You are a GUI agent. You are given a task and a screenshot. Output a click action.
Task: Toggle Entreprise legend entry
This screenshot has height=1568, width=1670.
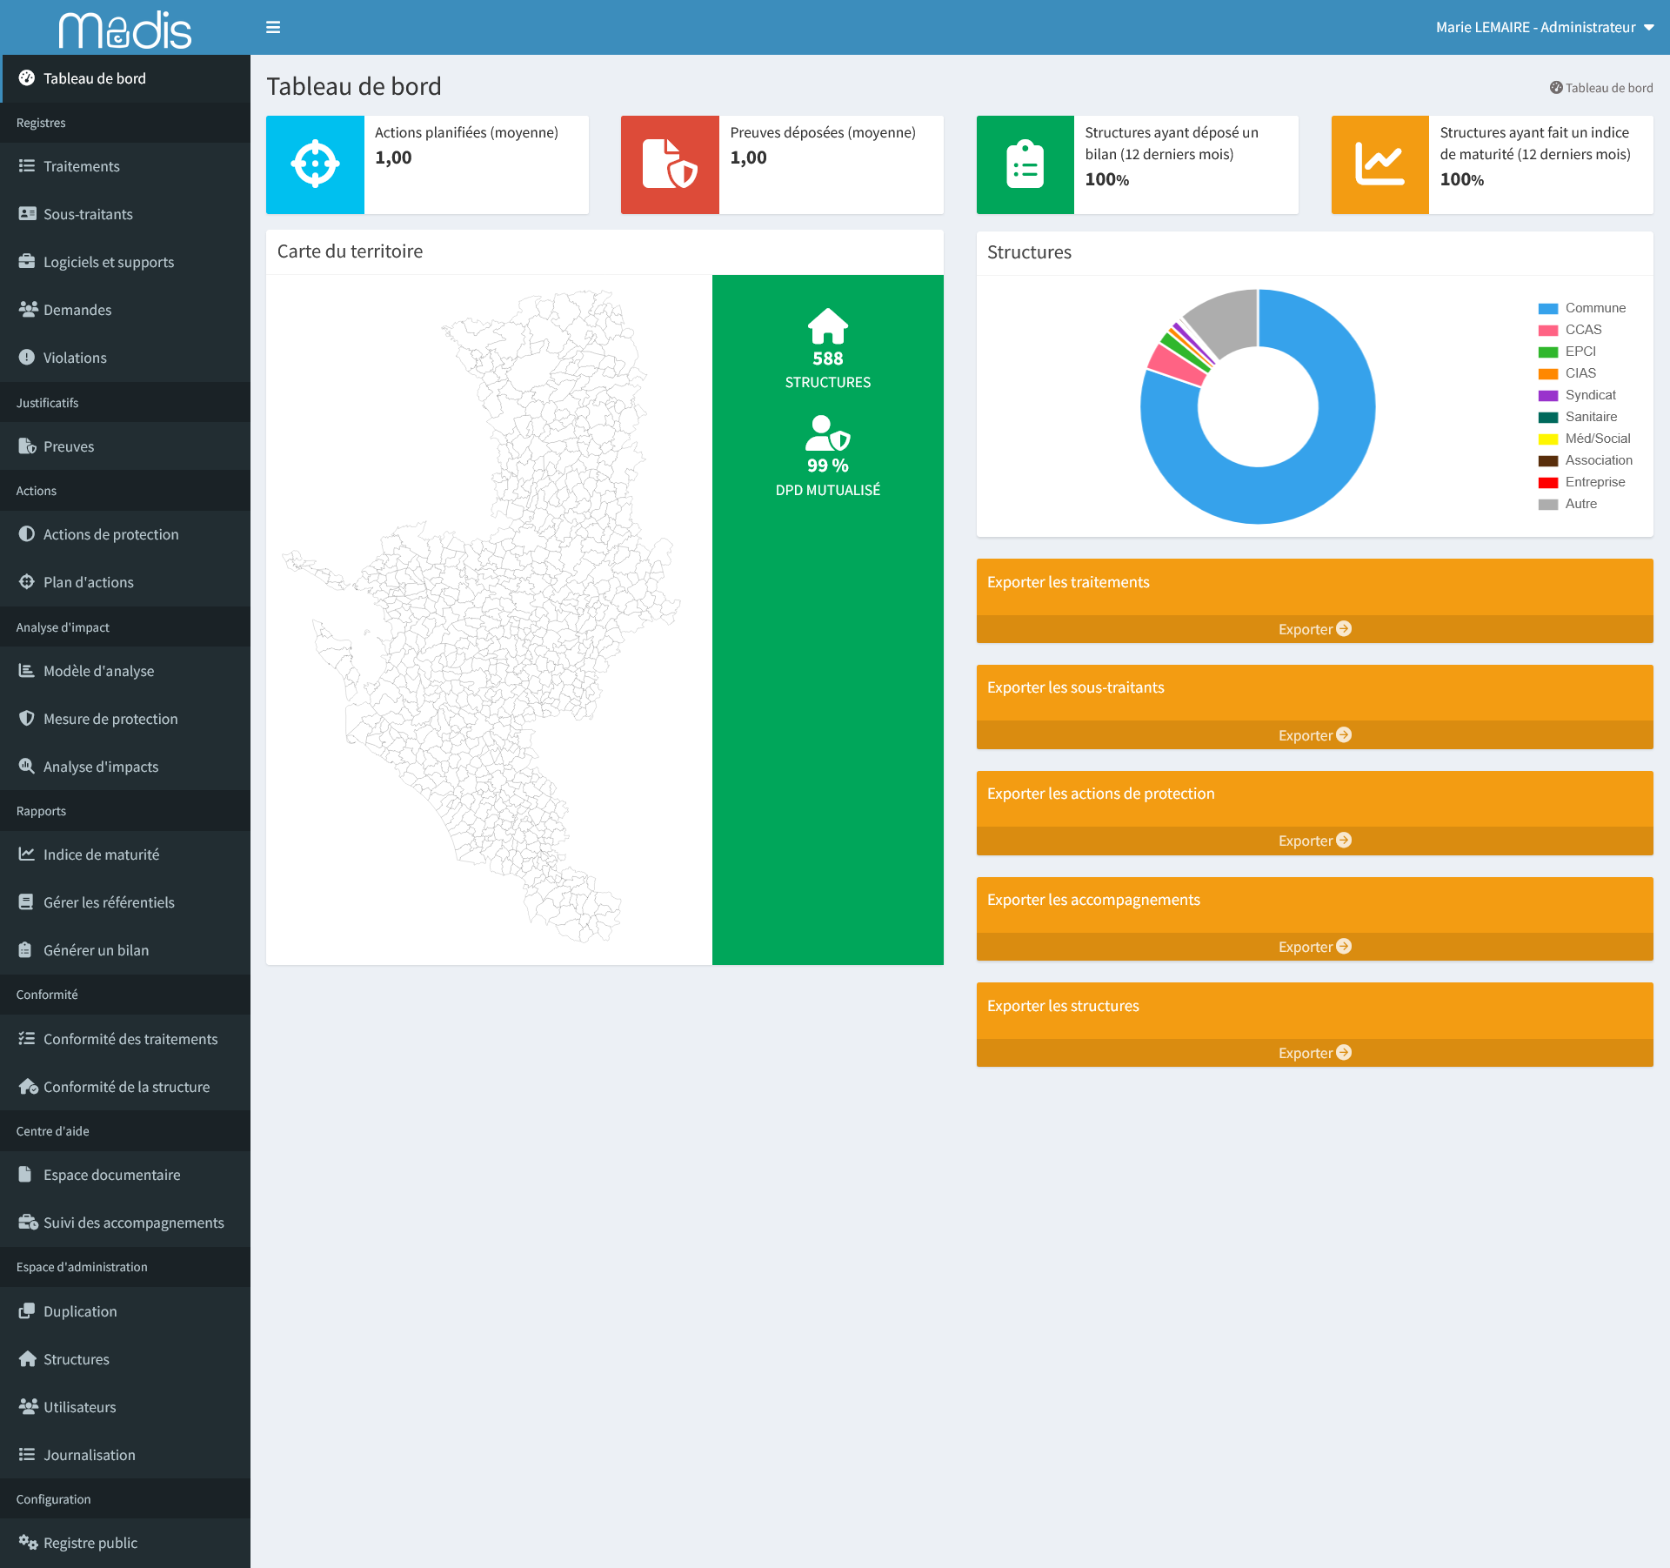coord(1581,482)
